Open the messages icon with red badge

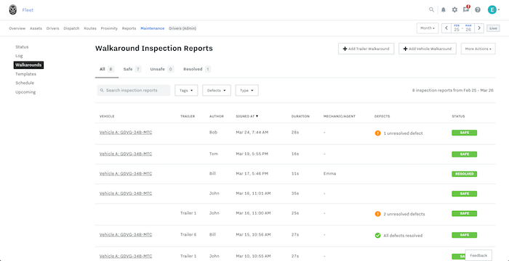(x=466, y=9)
